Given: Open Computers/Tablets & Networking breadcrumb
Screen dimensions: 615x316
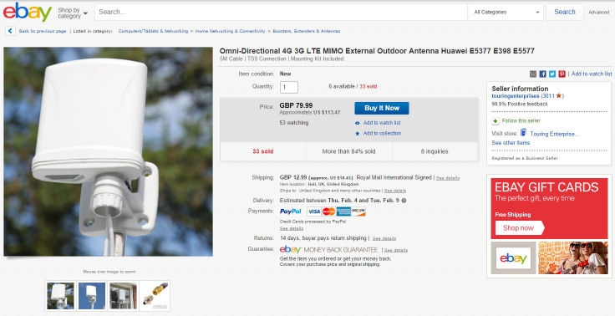Looking at the screenshot, I should tap(153, 31).
